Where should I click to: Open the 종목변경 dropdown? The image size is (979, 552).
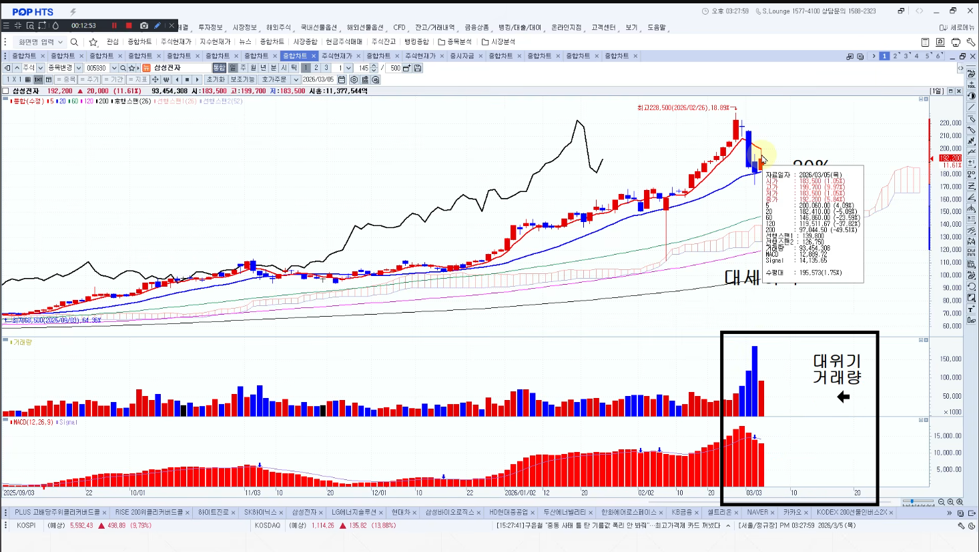coord(79,68)
